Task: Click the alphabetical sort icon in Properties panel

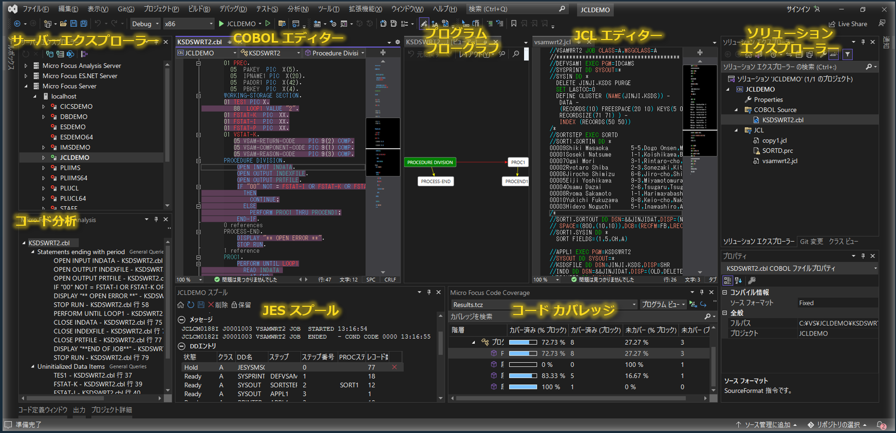Action: pos(738,281)
